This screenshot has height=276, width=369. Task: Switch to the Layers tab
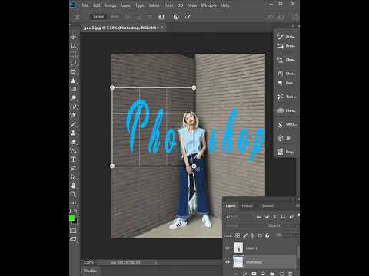(231, 206)
